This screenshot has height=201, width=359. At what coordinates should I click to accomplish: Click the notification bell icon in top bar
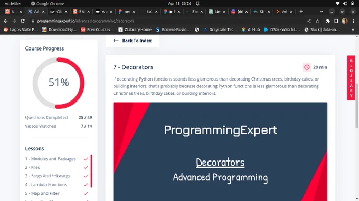tap(197, 4)
